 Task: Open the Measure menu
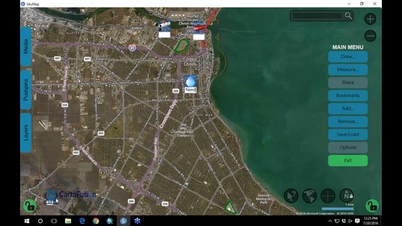tap(347, 70)
